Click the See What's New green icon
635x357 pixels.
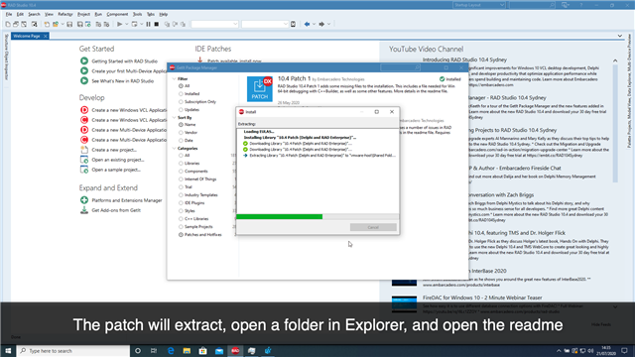[84, 81]
